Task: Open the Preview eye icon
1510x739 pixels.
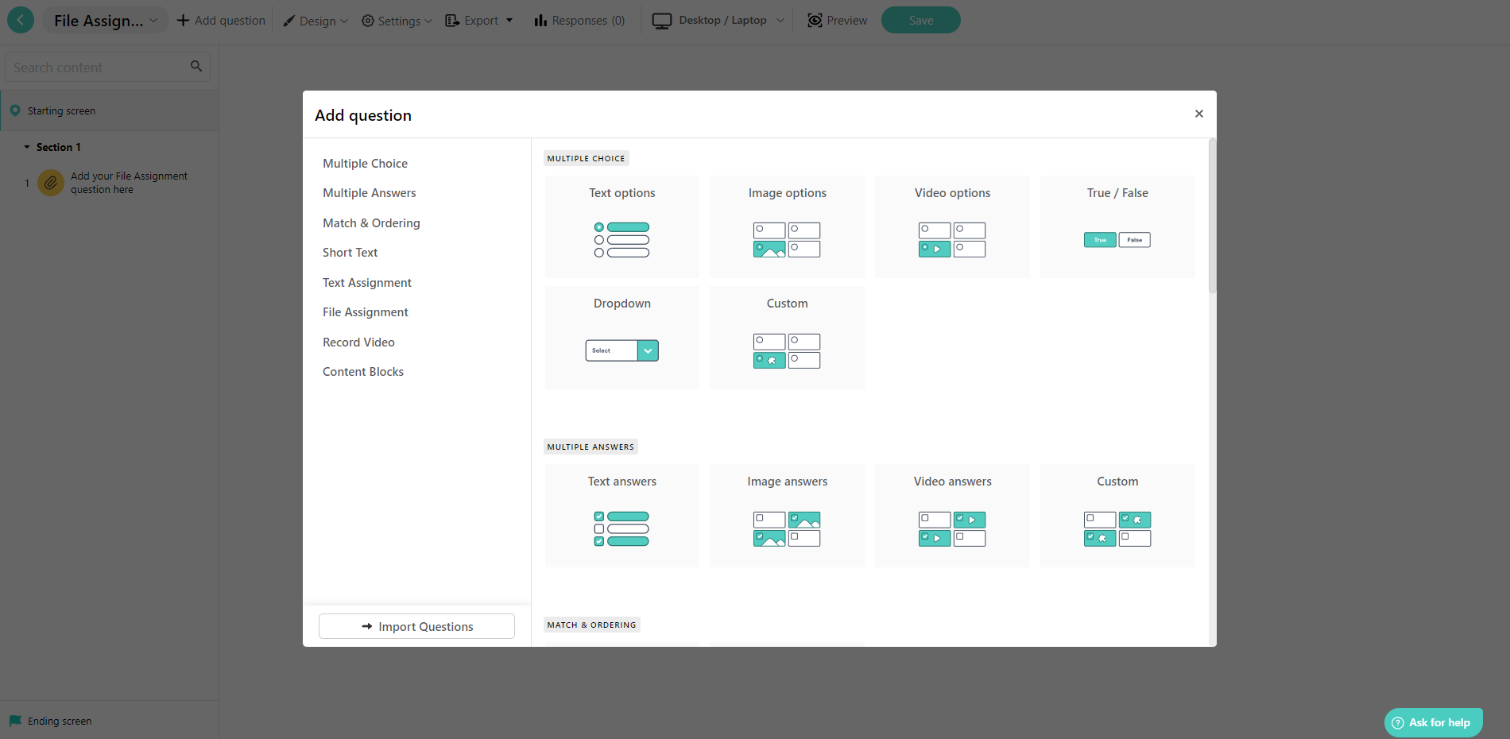Action: (814, 20)
